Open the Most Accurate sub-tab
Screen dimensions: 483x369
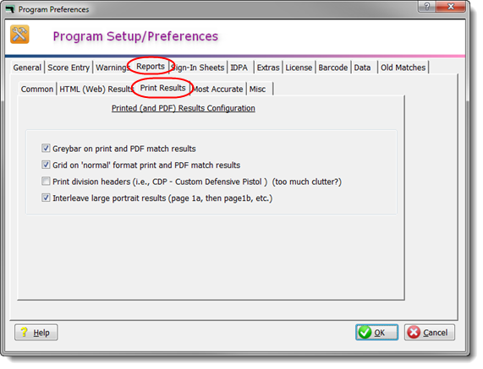coord(217,89)
